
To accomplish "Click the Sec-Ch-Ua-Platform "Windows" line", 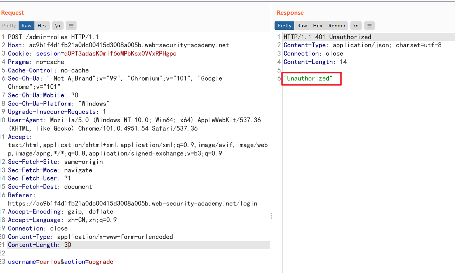I will [x=59, y=103].
